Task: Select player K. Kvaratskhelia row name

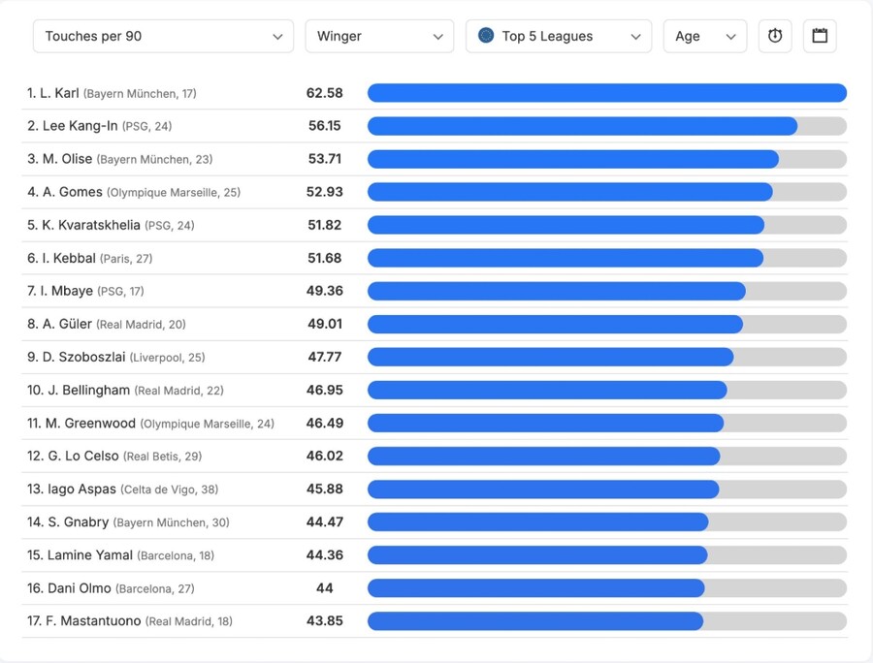Action: click(91, 225)
